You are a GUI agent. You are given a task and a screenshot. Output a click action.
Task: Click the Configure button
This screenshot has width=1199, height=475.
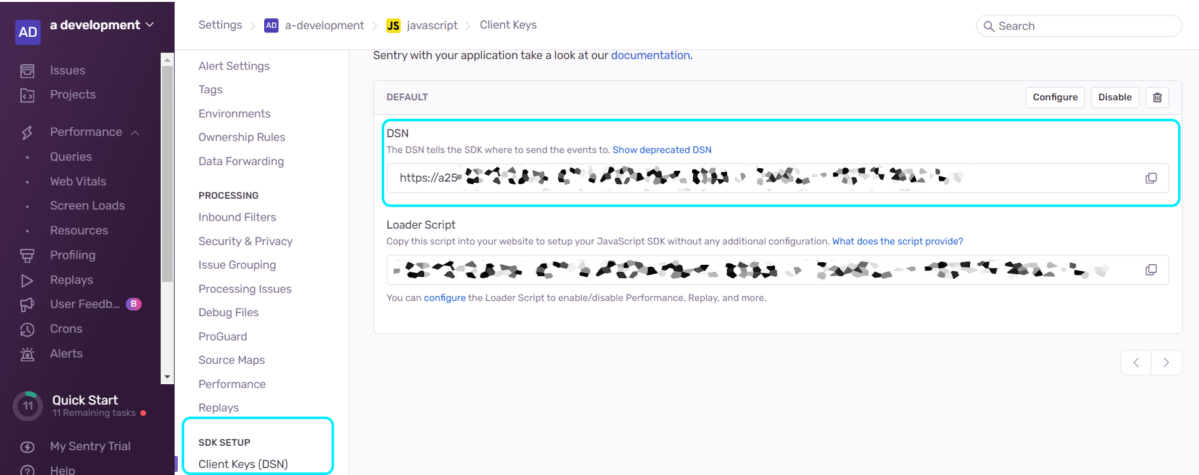point(1055,97)
